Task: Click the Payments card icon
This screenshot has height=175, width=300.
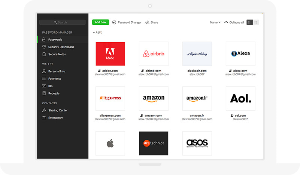Action: (44, 79)
